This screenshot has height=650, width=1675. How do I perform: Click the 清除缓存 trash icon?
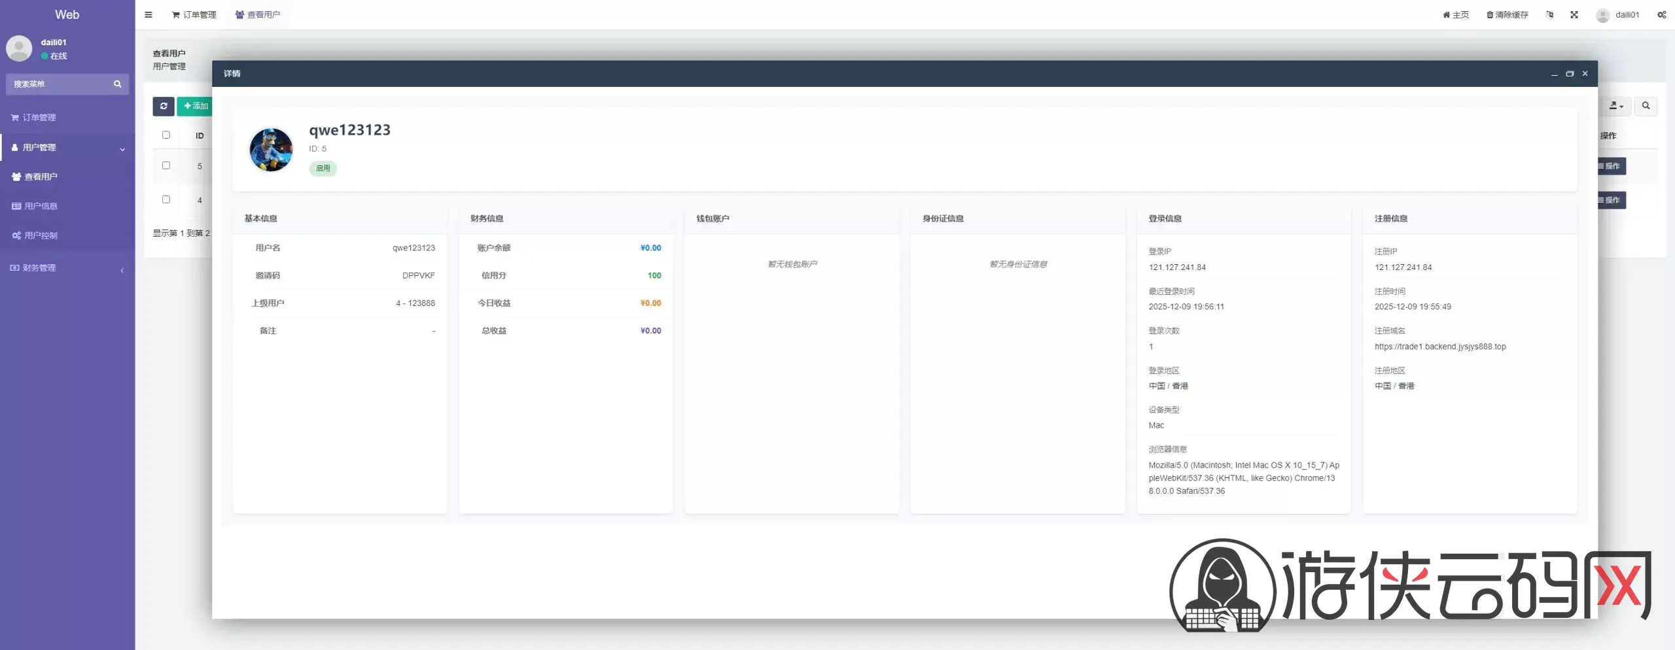[1490, 14]
